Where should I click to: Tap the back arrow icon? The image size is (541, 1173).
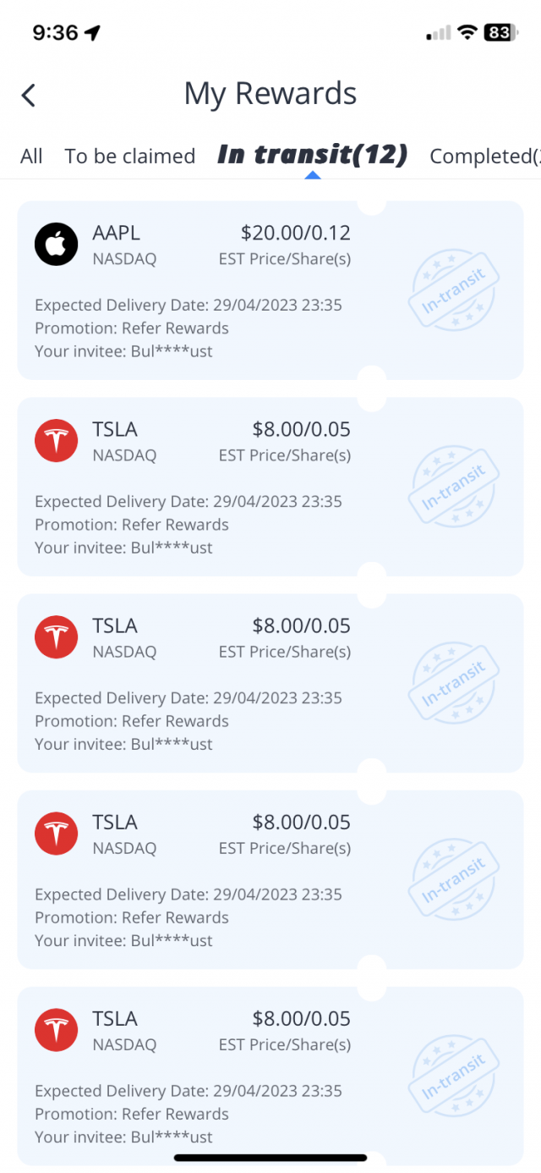(29, 95)
